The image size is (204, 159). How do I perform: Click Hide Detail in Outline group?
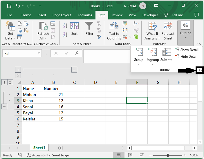187,57
